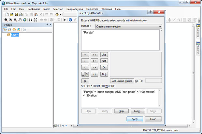This screenshot has height=134, width=202.
Task: Select the Layers data frame
Action: 15,35
